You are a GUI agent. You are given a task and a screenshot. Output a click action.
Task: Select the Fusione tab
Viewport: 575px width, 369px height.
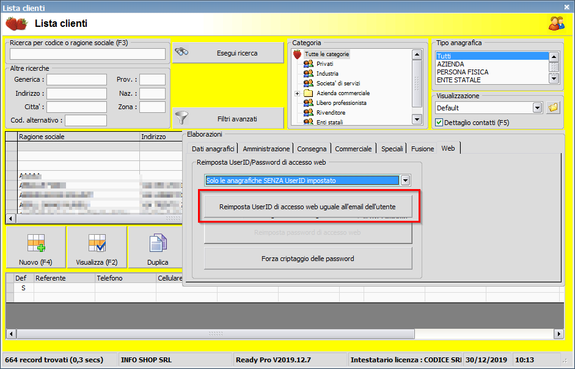coord(422,149)
